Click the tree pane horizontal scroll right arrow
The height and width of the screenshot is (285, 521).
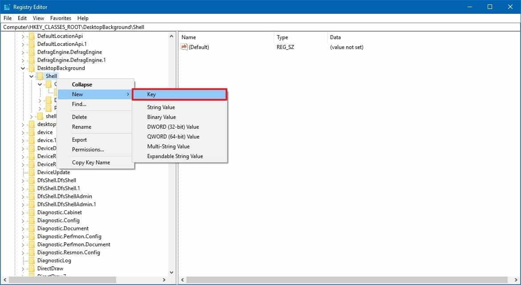(164, 280)
